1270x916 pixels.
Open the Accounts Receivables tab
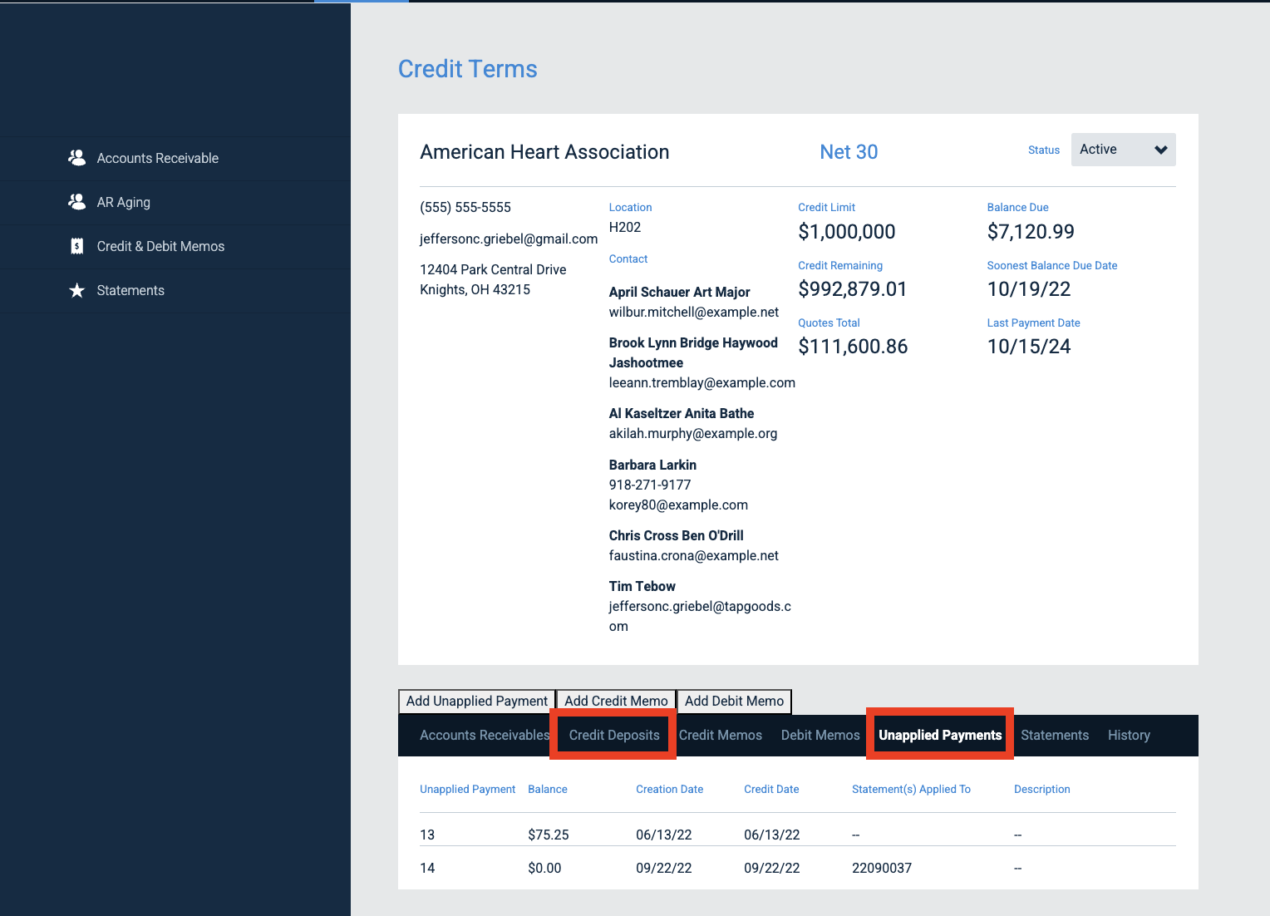(x=485, y=735)
